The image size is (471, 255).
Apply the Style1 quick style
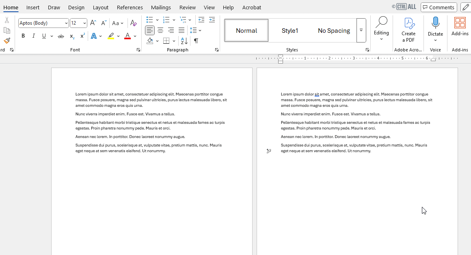[290, 30]
